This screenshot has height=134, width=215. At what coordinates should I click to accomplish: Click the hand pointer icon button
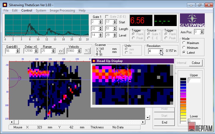click(61, 51)
